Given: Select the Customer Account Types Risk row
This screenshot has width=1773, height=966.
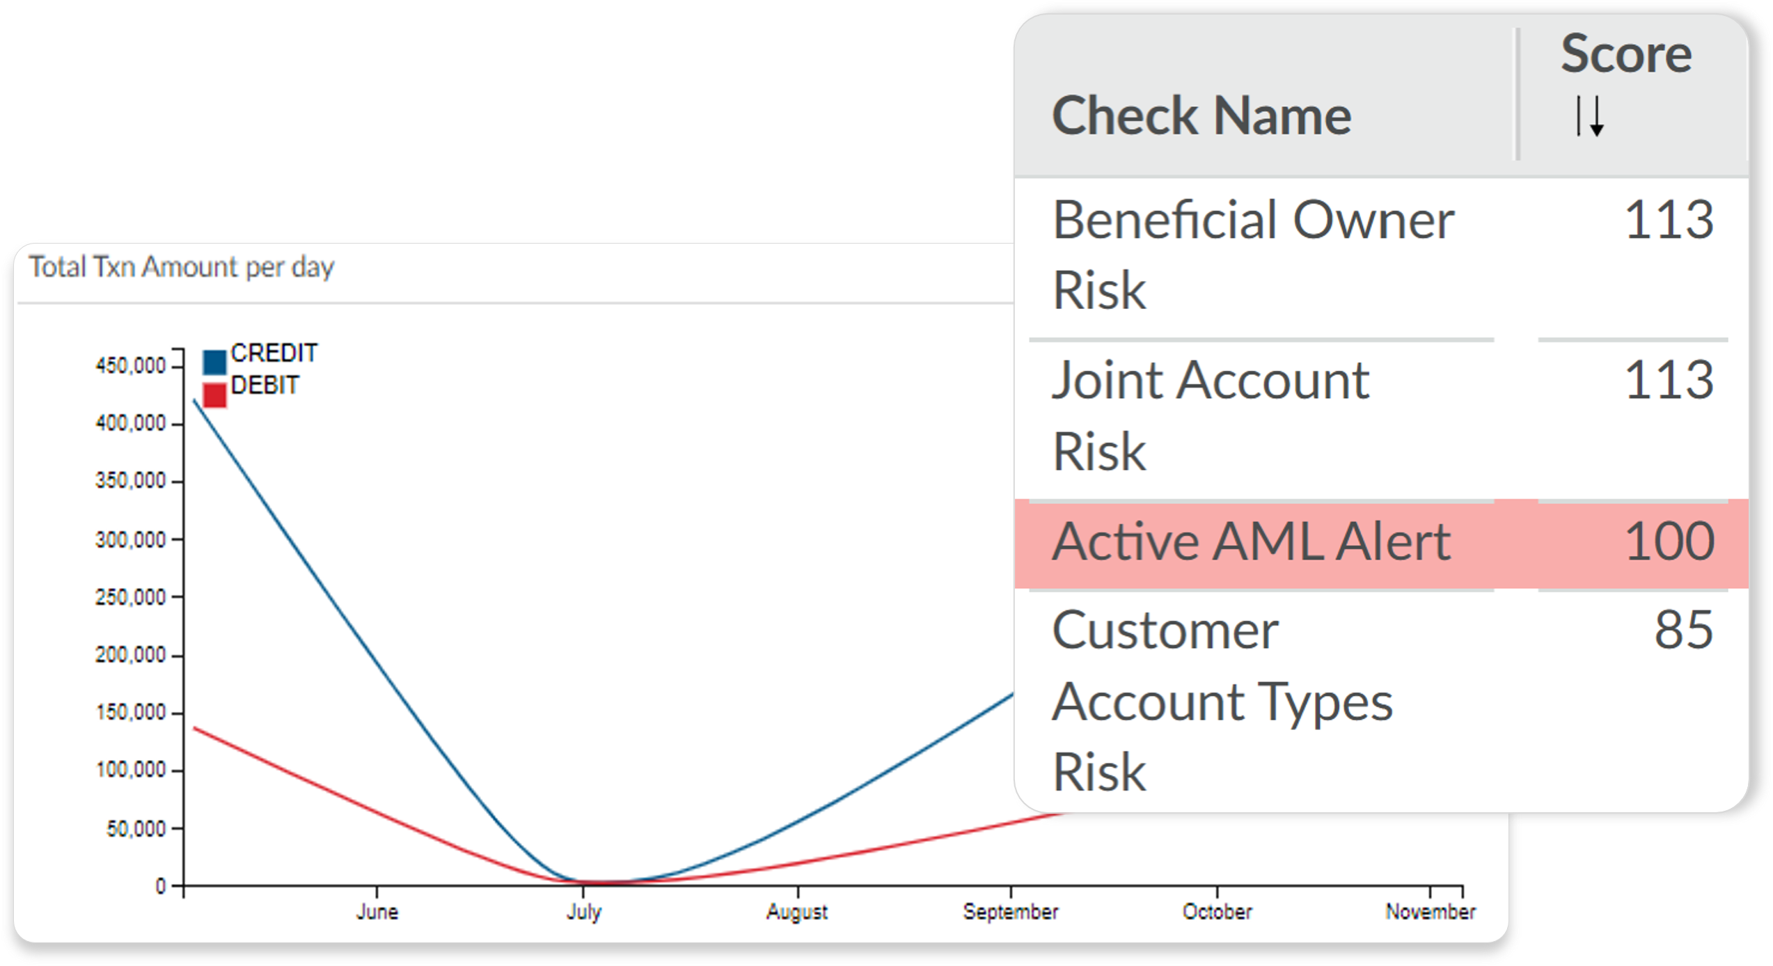Looking at the screenshot, I should (x=1381, y=700).
